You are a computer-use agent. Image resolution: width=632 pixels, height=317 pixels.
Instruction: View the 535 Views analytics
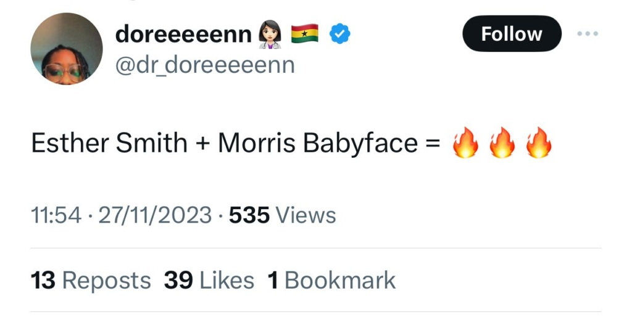[283, 215]
